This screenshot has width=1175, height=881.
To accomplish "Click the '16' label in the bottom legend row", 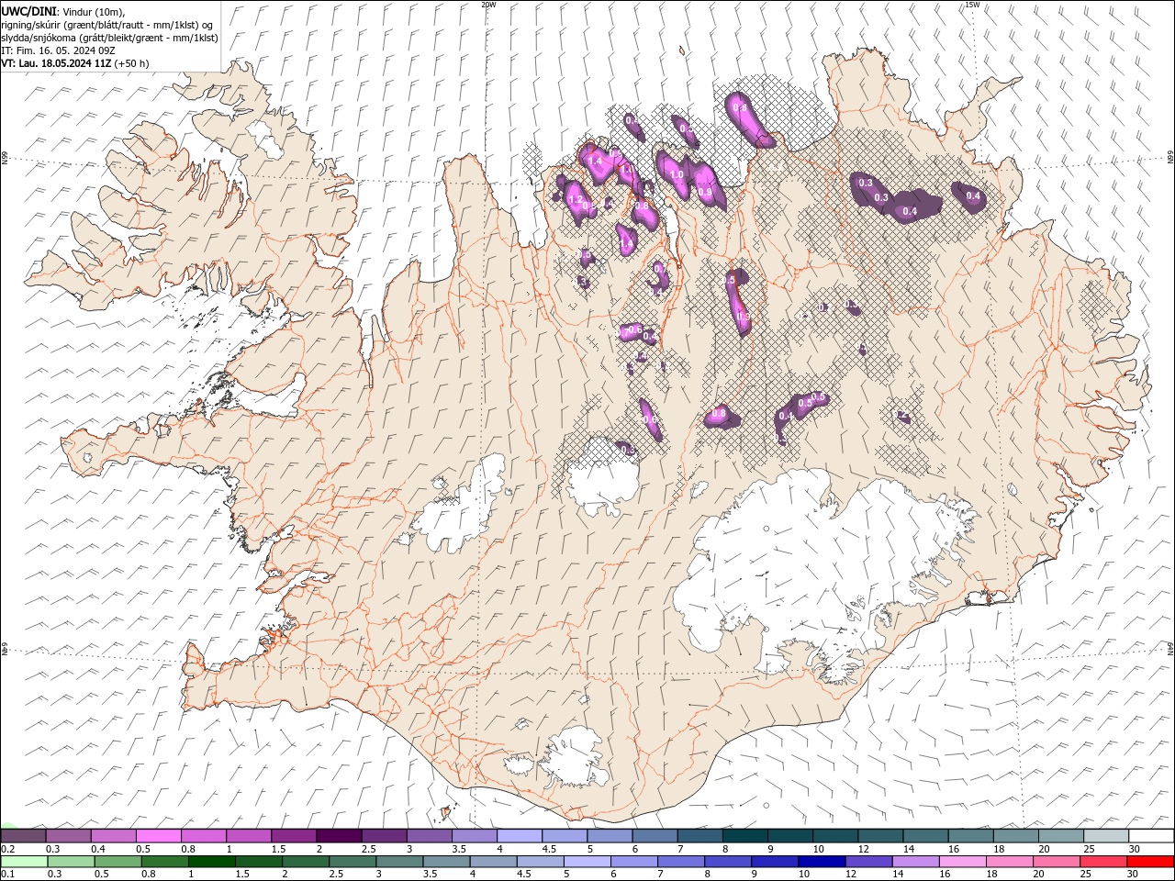I will [x=944, y=875].
